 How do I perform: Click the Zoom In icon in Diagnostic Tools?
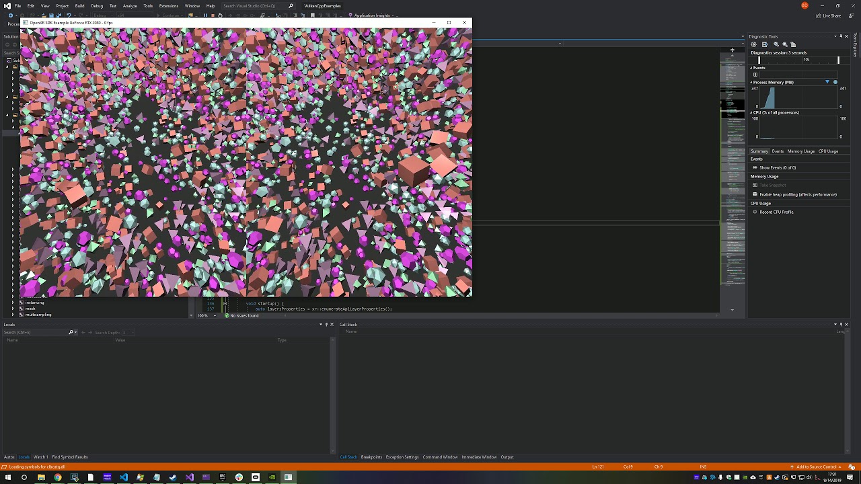tap(776, 44)
